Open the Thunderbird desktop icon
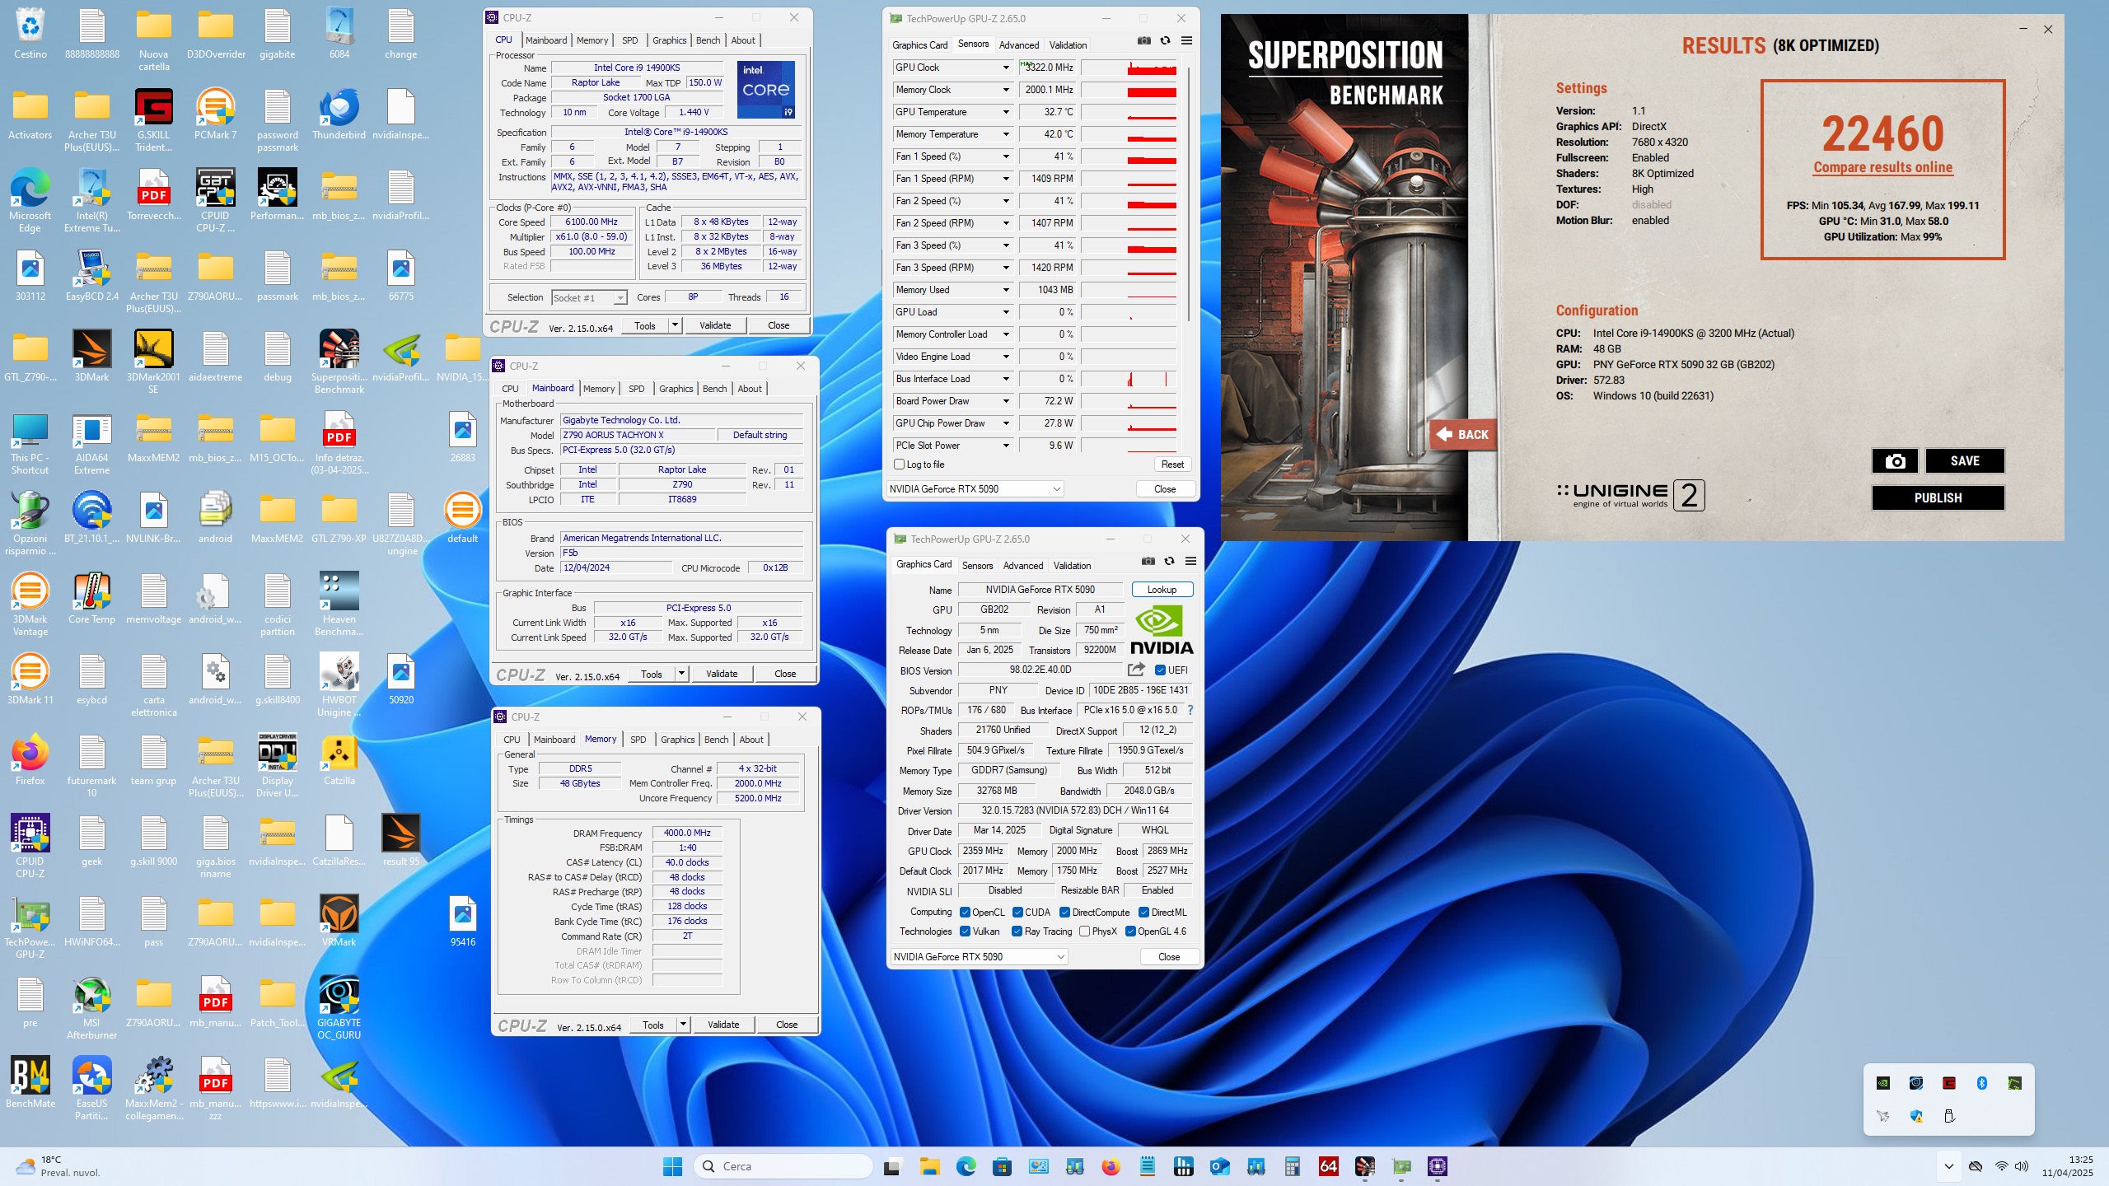Image resolution: width=2109 pixels, height=1186 pixels. [x=339, y=114]
